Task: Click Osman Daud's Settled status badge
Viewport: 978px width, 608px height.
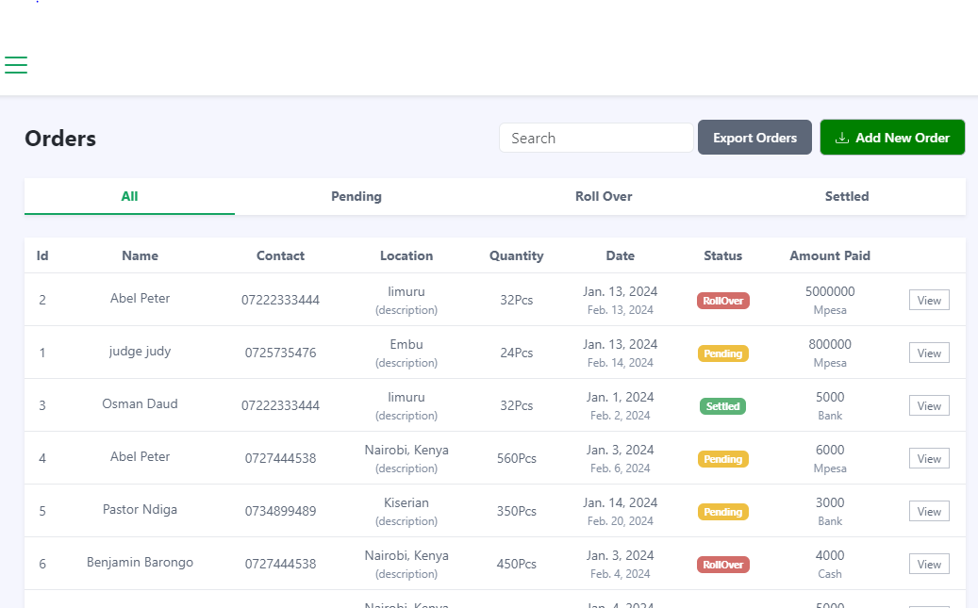Action: click(723, 406)
